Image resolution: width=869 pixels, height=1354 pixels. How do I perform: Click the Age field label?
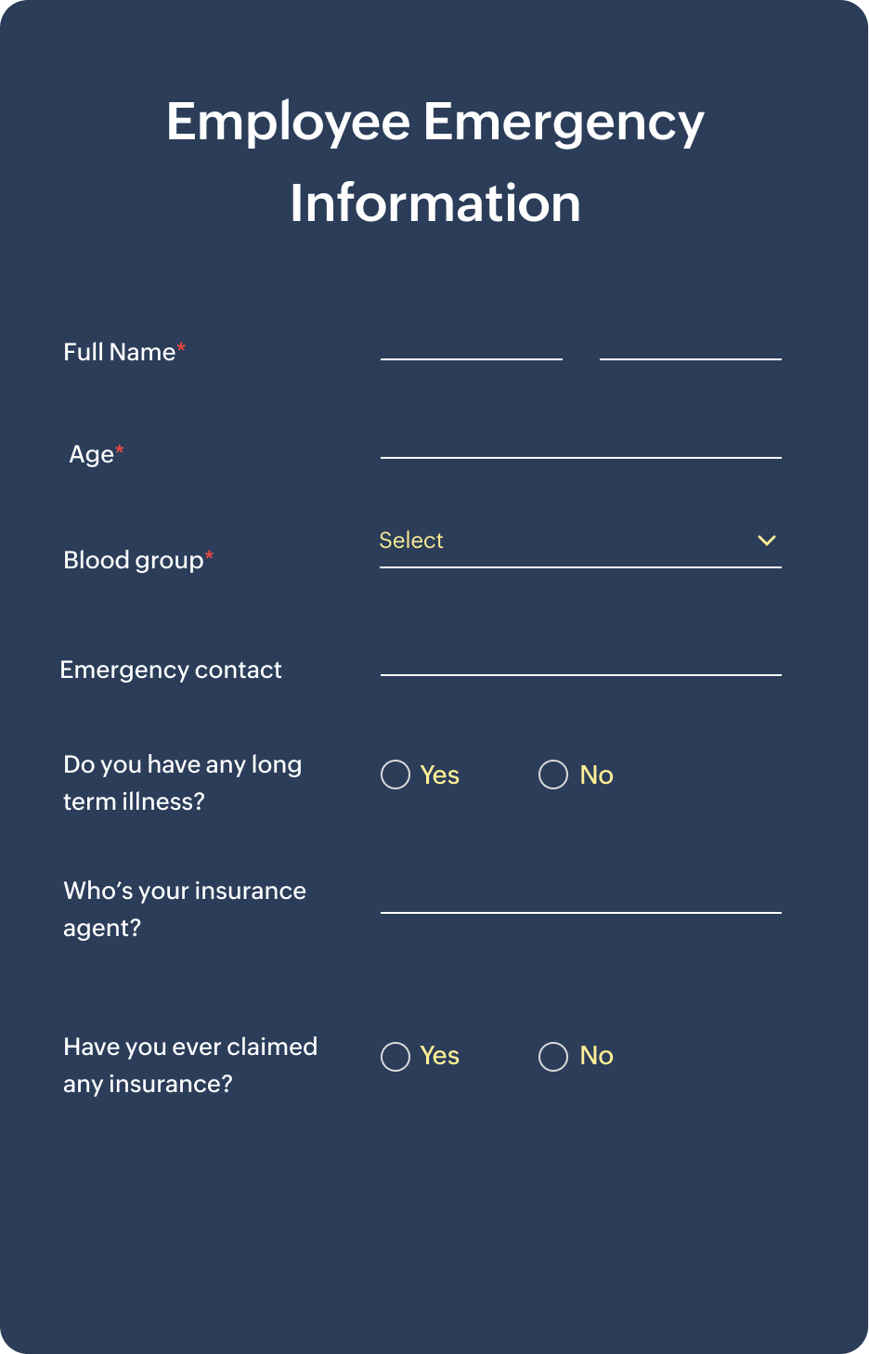(92, 454)
